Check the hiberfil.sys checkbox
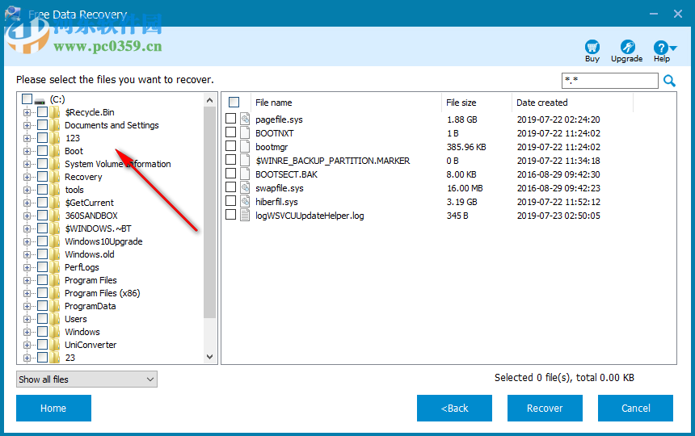Screen dimensions: 695x436 (230, 200)
